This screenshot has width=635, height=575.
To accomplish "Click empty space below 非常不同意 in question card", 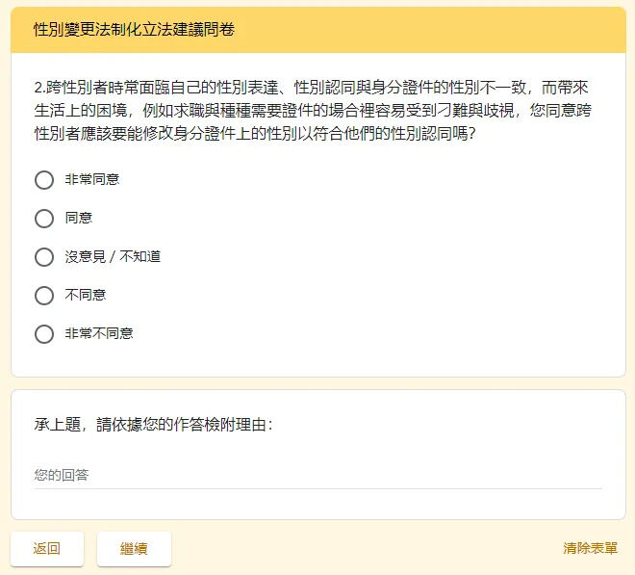I will 318,361.
